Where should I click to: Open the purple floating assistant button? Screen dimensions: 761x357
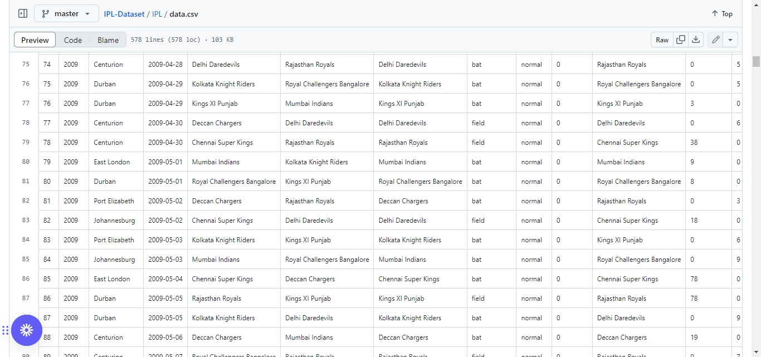26,330
